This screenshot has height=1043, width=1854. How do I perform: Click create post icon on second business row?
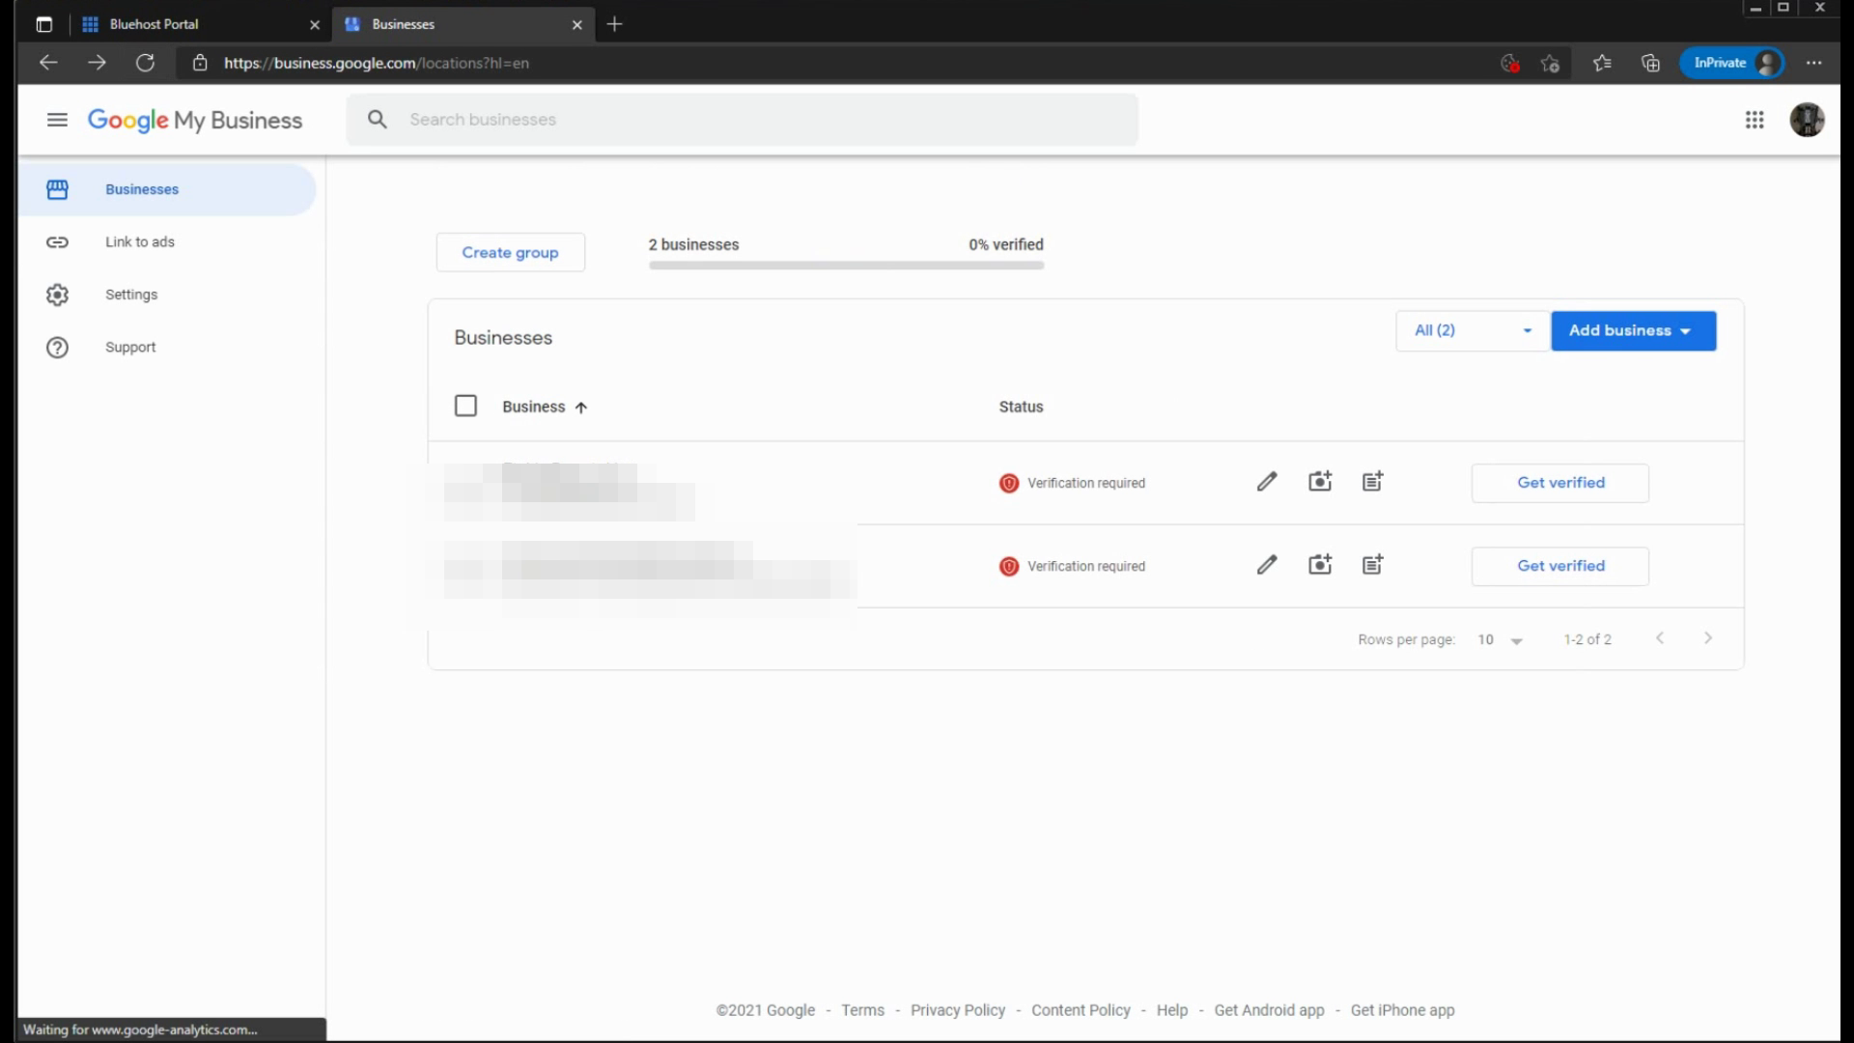click(1372, 565)
